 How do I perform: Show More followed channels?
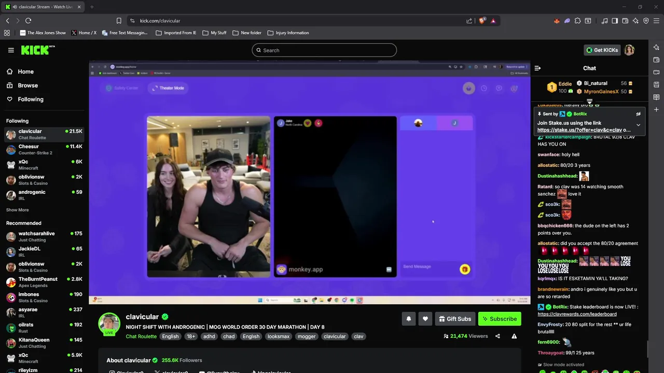[x=17, y=210]
